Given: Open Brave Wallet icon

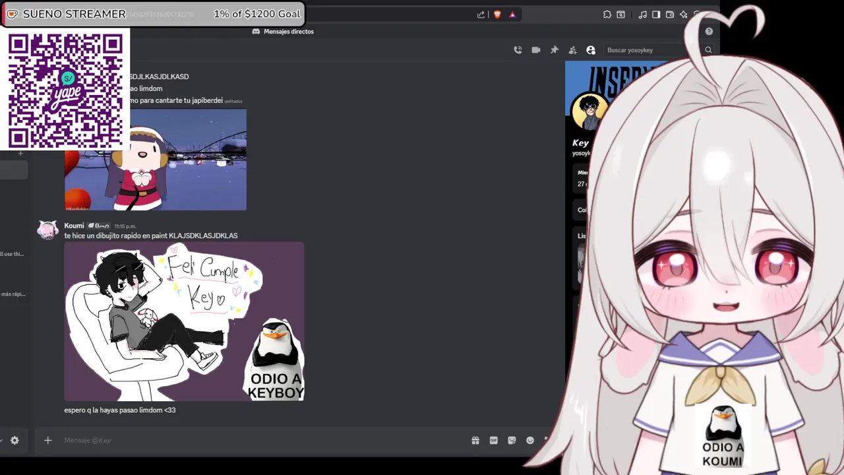Looking at the screenshot, I should pos(670,15).
